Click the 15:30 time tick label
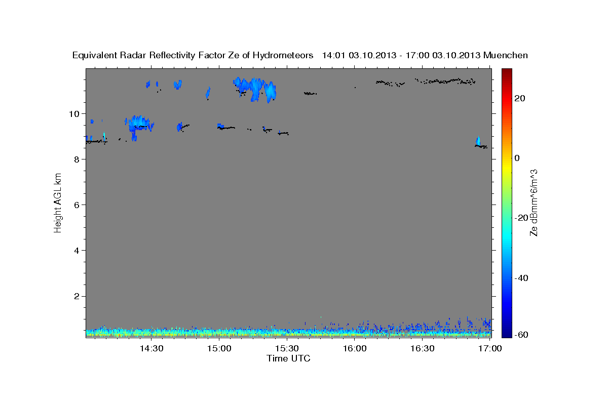Image resolution: width=608 pixels, height=405 pixels. pyautogui.click(x=287, y=349)
